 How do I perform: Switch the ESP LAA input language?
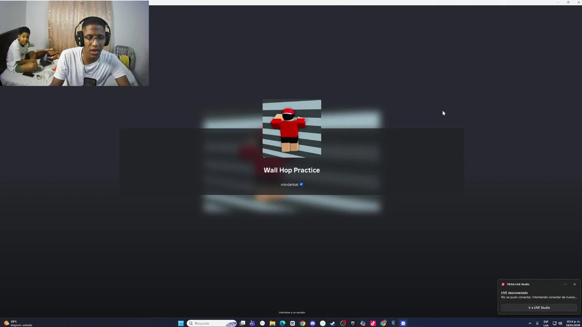[546, 323]
